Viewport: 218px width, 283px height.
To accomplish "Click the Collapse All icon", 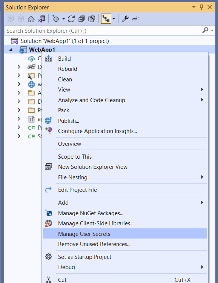I will coord(81,19).
